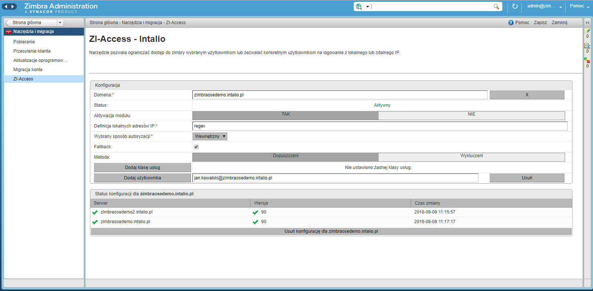Click the colored squares status icon
Viewport: 593px width, 291px height.
[x=587, y=60]
